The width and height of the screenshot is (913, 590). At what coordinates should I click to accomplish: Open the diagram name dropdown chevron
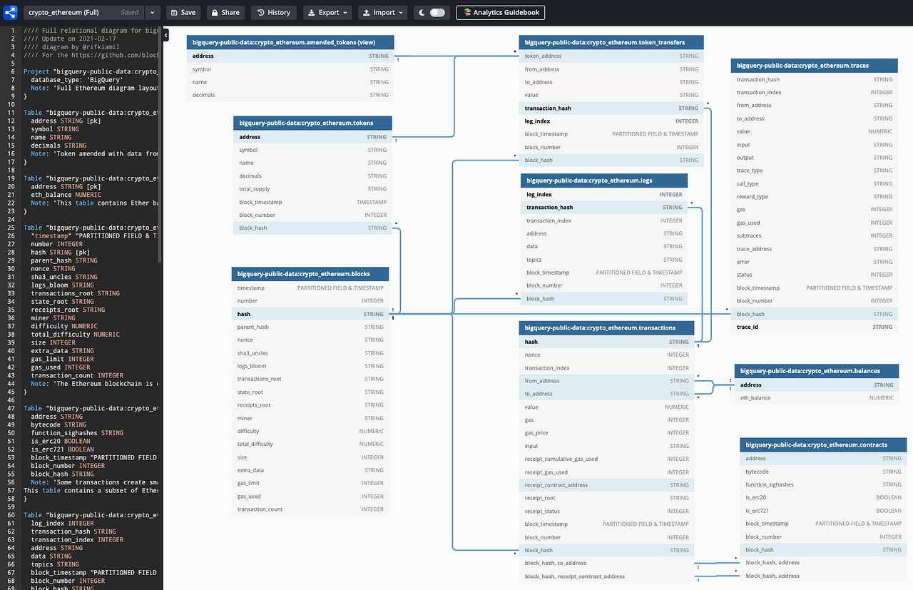[x=152, y=12]
